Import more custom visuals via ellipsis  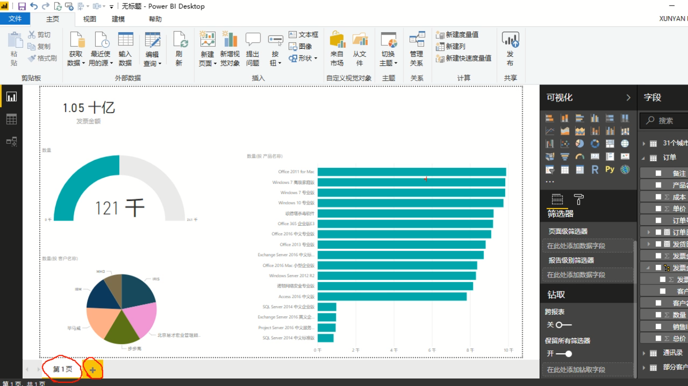549,182
